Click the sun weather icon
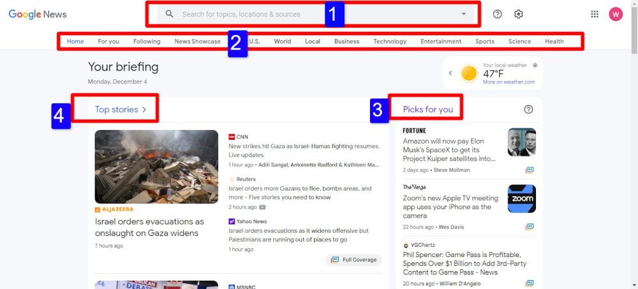 click(469, 73)
